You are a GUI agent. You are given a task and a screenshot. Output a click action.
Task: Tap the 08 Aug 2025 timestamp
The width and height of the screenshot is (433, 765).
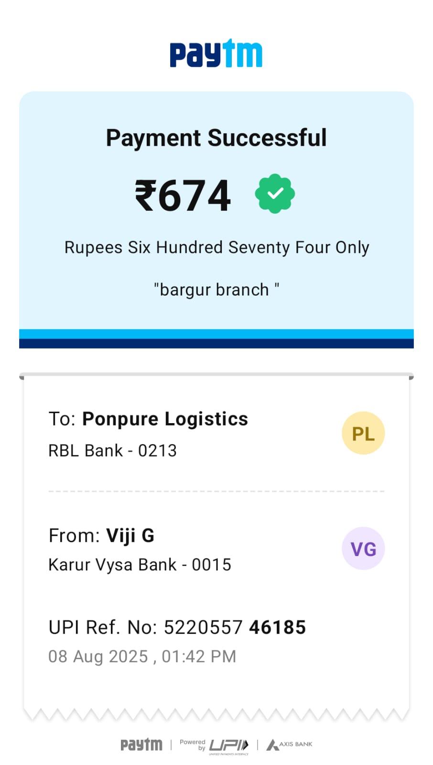point(142,656)
